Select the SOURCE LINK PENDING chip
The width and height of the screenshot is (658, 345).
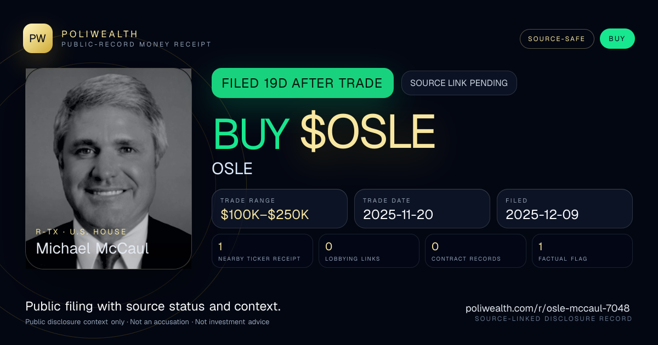pyautogui.click(x=459, y=83)
